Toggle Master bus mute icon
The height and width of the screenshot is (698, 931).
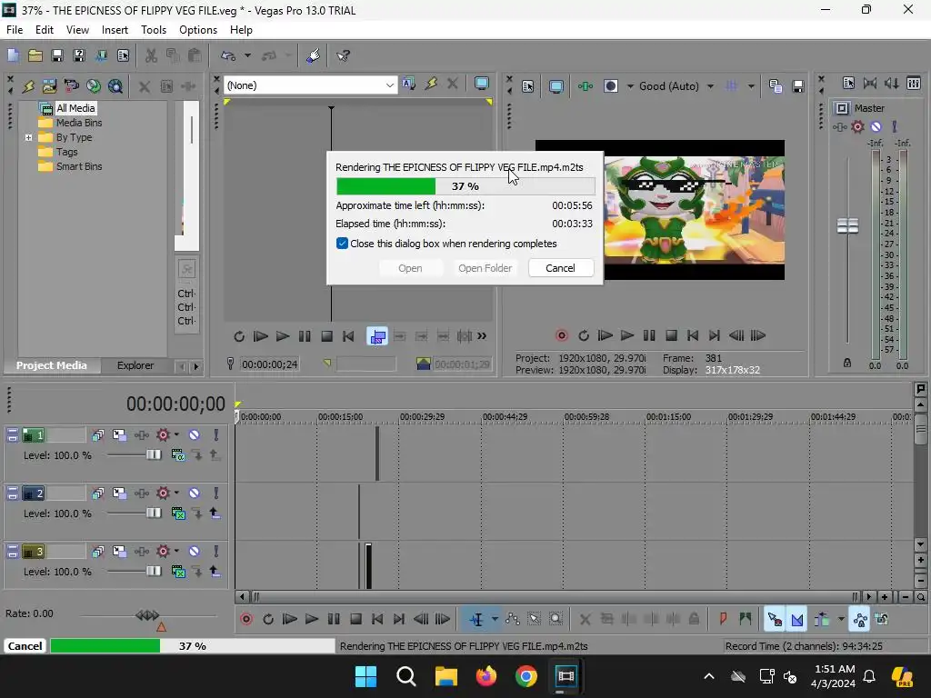tap(876, 126)
